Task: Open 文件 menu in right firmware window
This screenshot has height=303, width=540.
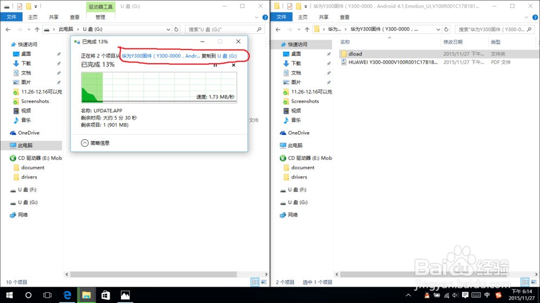Action: [x=281, y=17]
